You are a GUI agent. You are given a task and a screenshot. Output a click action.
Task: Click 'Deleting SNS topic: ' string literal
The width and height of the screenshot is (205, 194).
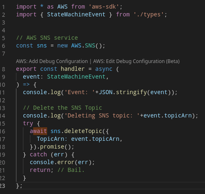[x=102, y=116]
